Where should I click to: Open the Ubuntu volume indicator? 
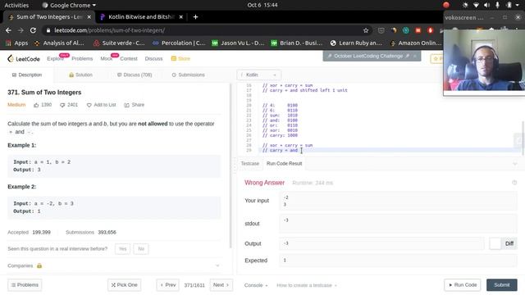[486, 5]
